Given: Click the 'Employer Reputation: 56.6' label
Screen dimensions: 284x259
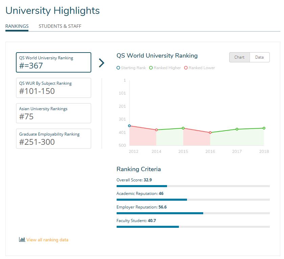Looking at the screenshot, I should 142,207.
